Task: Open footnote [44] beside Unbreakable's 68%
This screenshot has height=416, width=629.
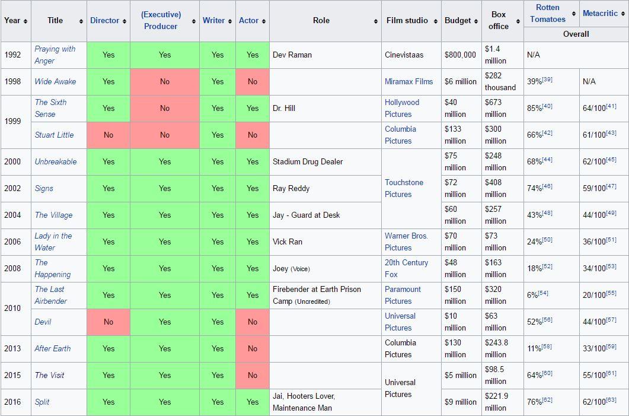Action: [x=547, y=160]
